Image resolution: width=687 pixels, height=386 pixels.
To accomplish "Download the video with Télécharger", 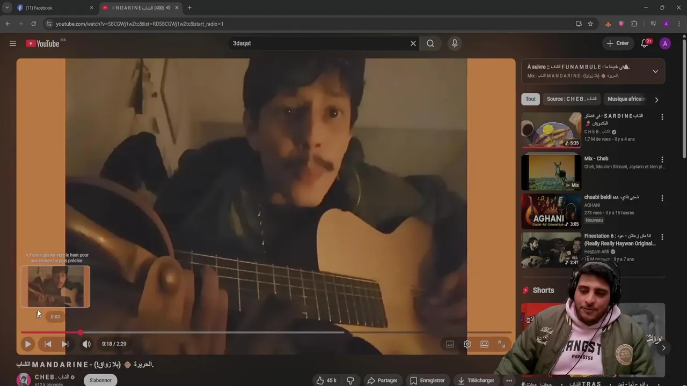I will (476, 381).
